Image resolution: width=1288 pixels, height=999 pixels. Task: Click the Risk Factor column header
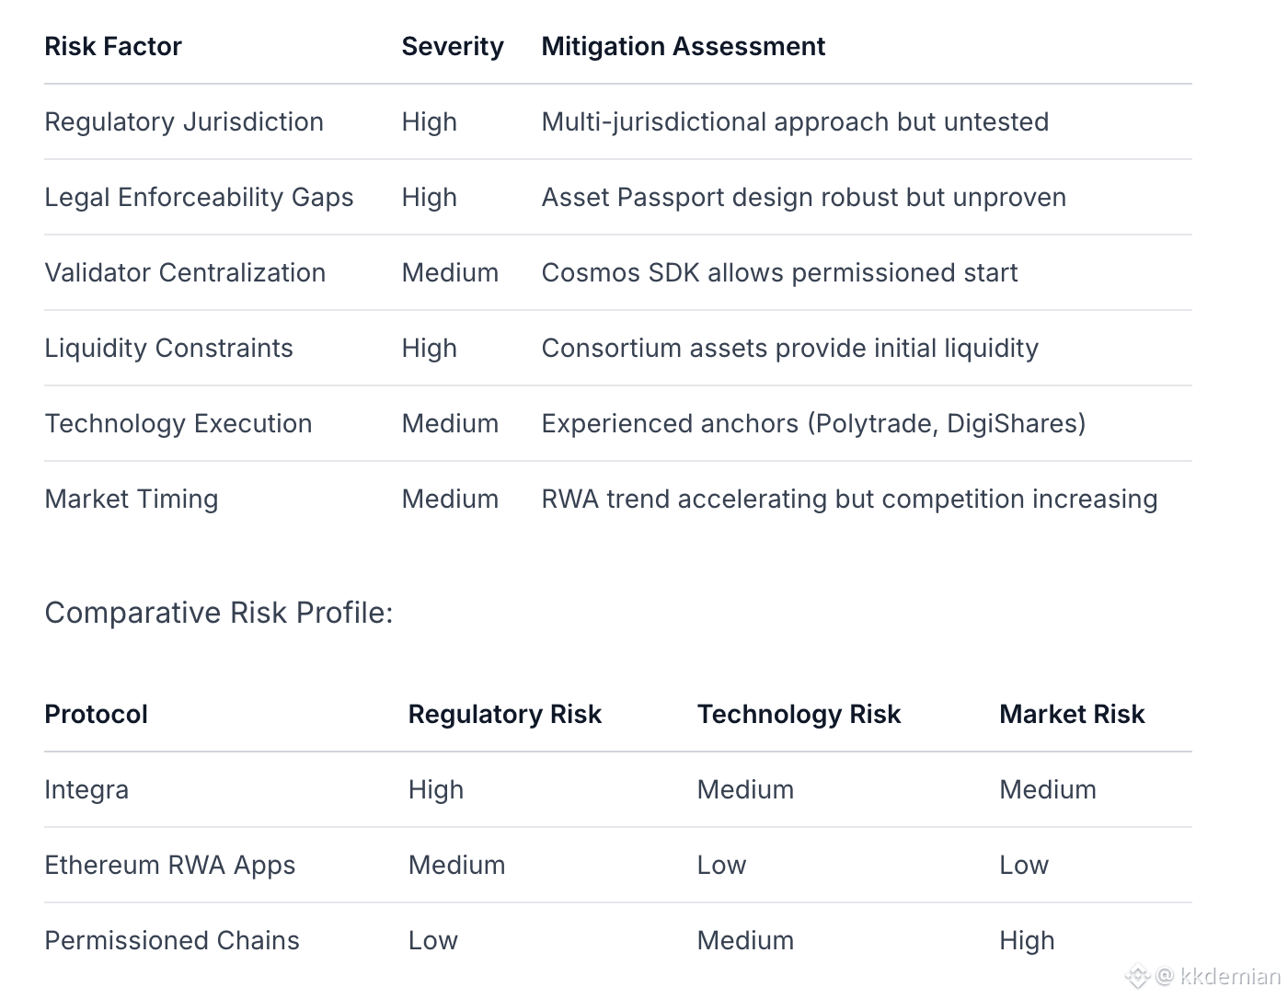(113, 47)
